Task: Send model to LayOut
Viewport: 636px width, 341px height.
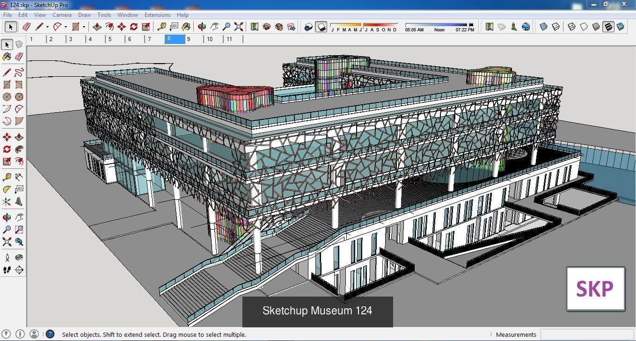Action: click(x=291, y=27)
